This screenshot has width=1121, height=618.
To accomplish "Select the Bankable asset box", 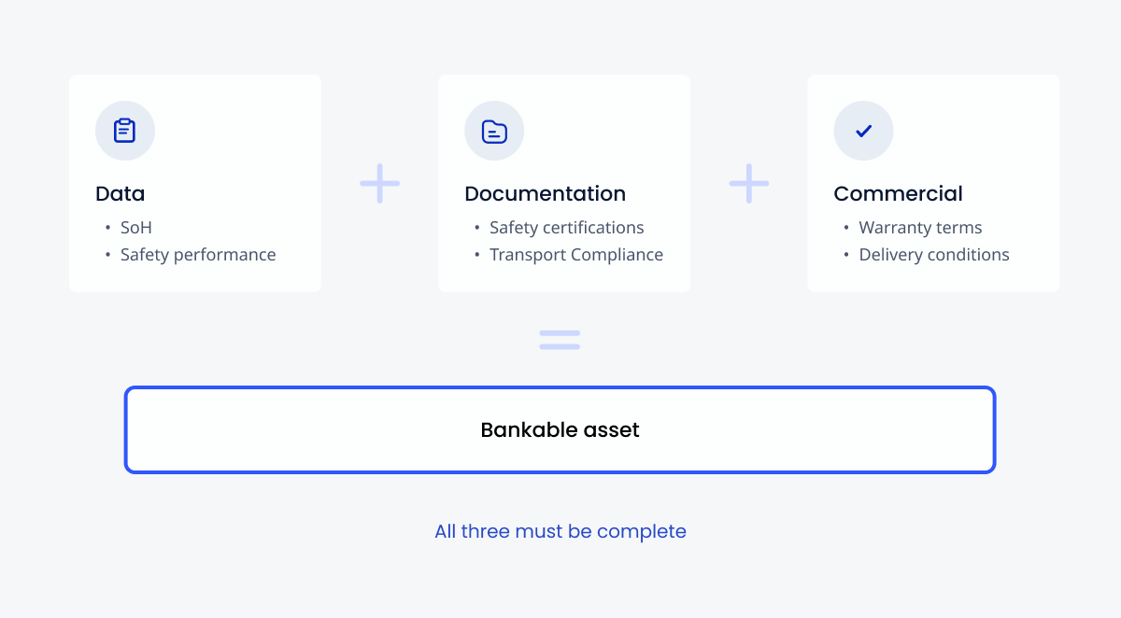I will 560,429.
